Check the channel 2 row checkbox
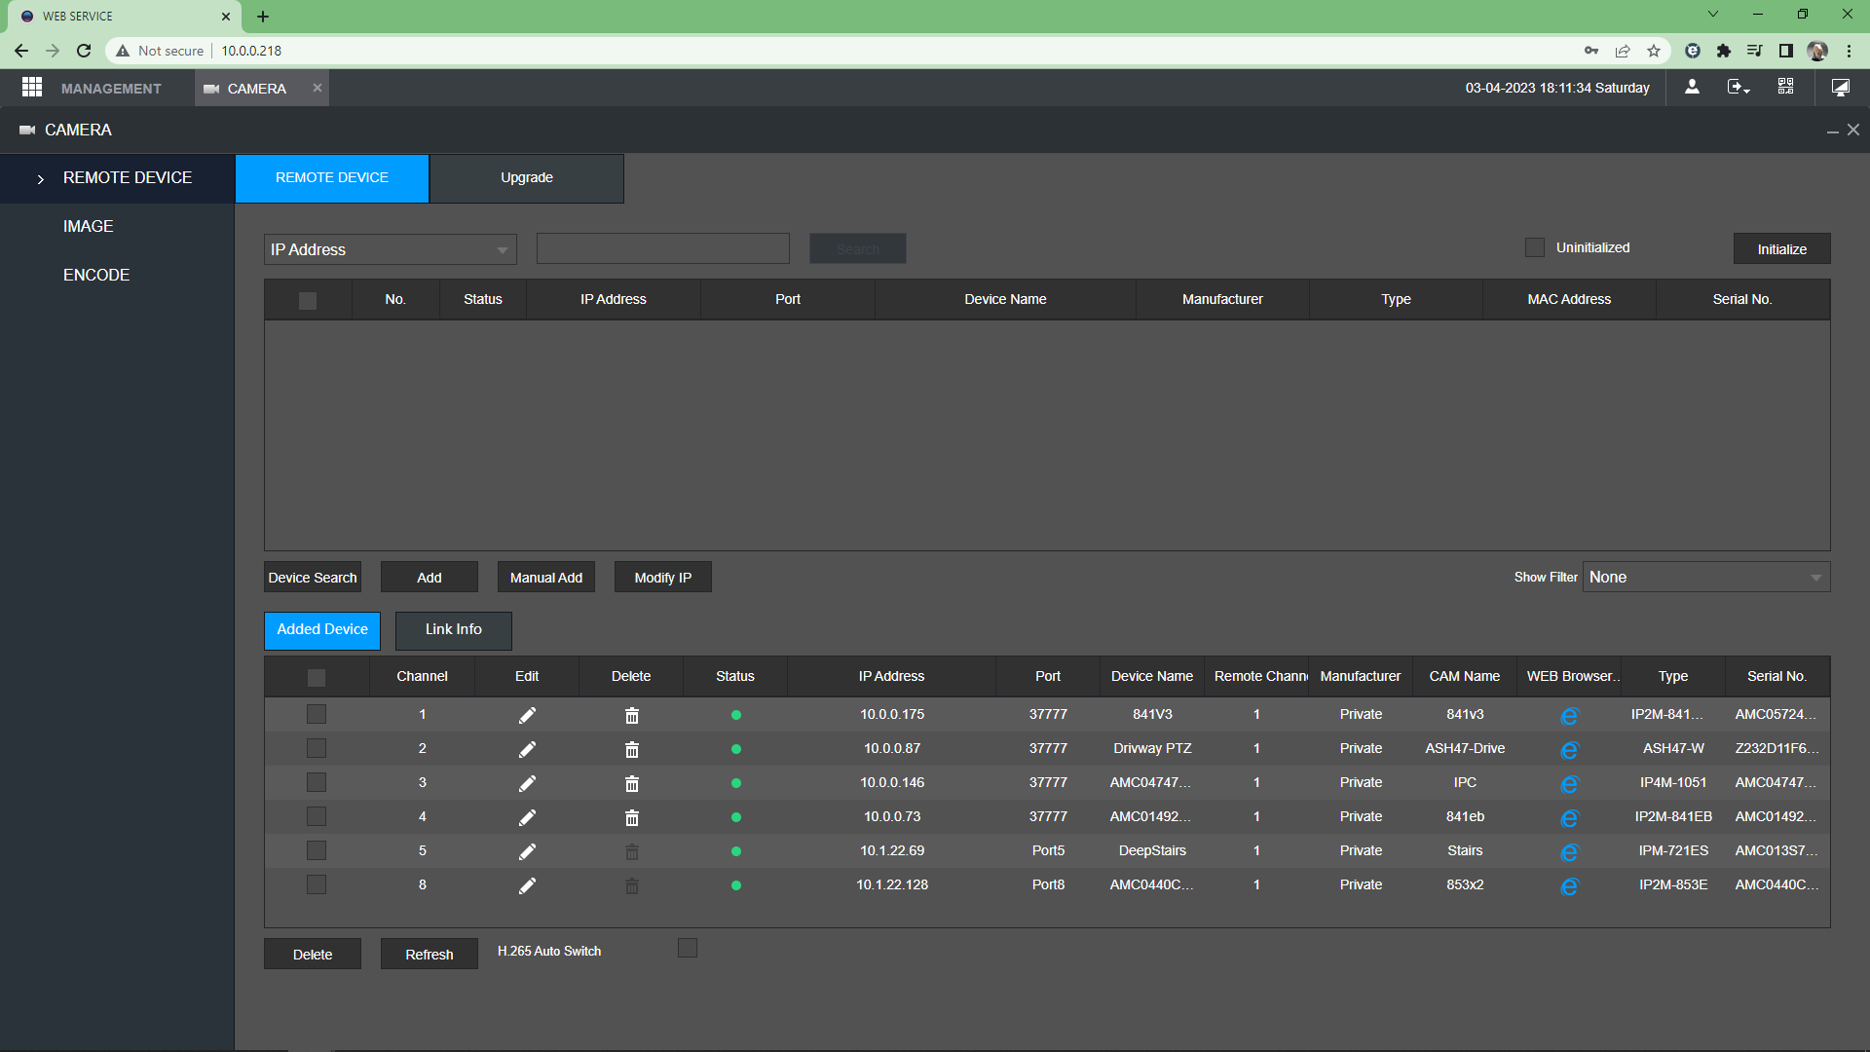The height and width of the screenshot is (1052, 1870). click(317, 748)
